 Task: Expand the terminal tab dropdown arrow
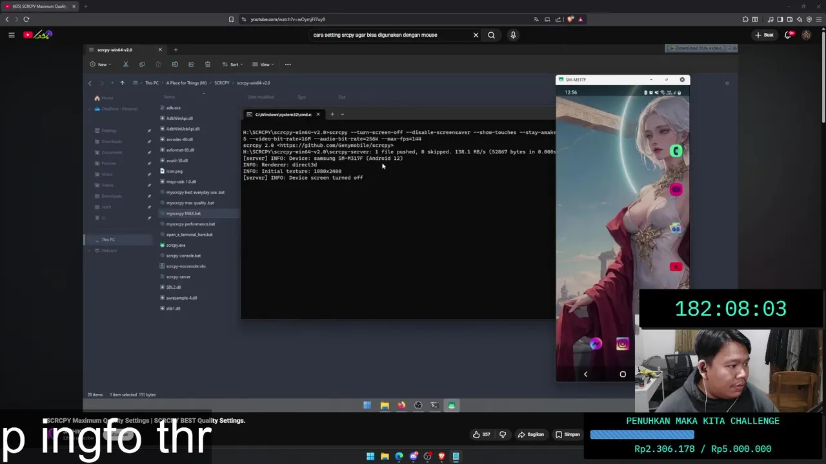(x=343, y=114)
